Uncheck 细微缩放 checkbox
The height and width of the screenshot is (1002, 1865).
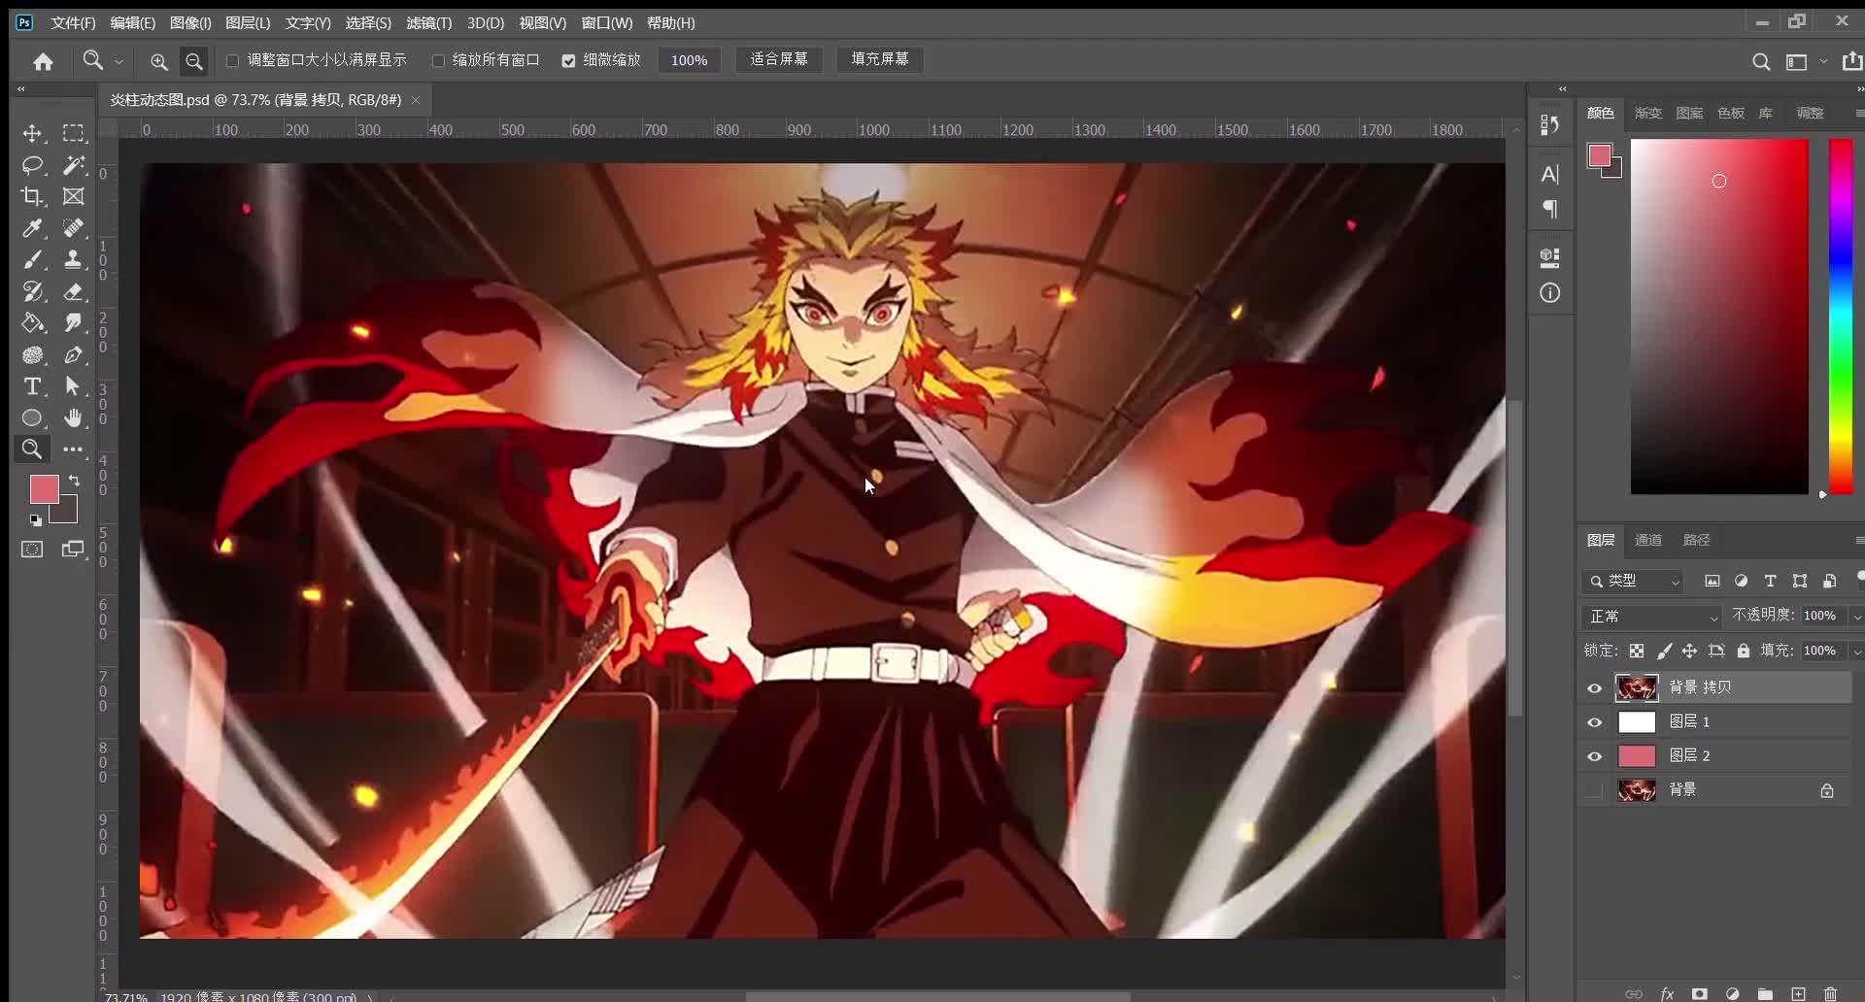click(568, 60)
